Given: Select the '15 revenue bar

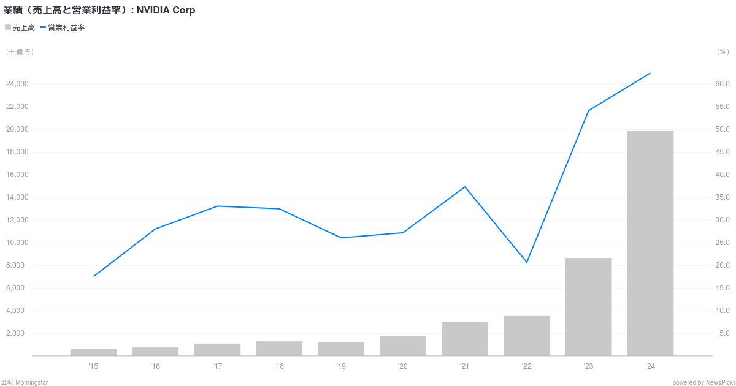Looking at the screenshot, I should pos(93,352).
